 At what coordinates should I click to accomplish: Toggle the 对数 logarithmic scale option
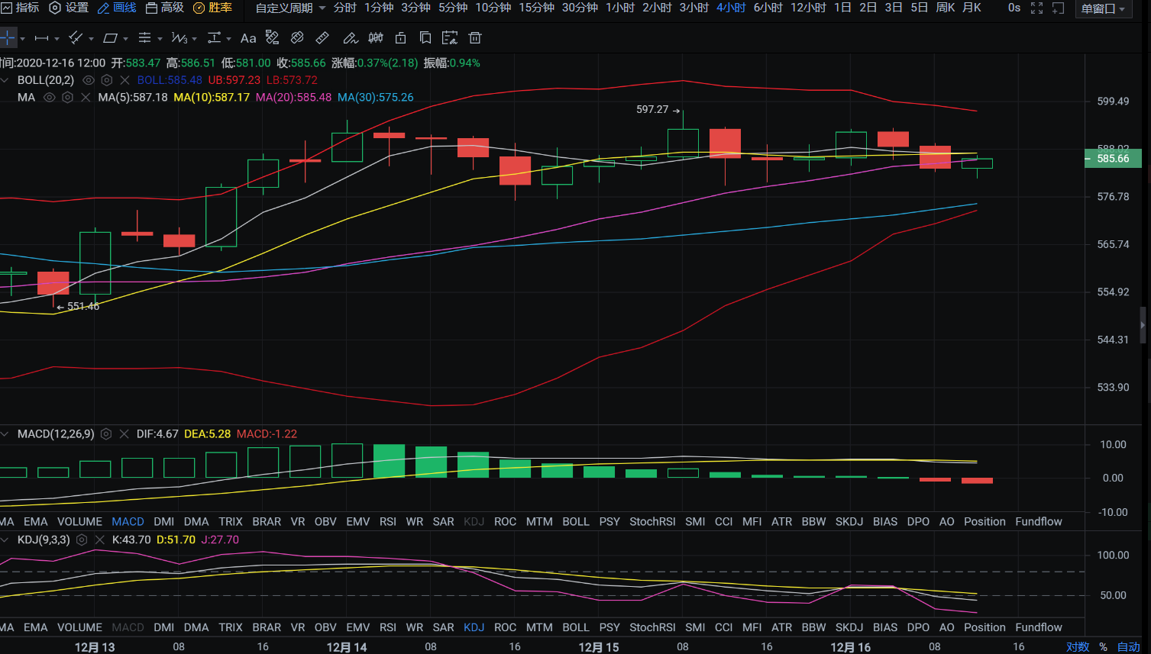click(1078, 647)
